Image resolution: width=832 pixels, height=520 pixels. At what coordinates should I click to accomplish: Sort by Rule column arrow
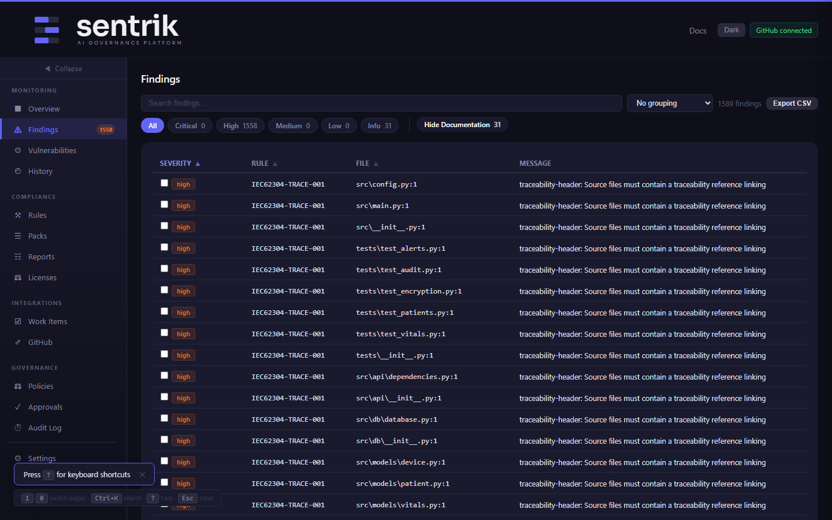(x=275, y=164)
